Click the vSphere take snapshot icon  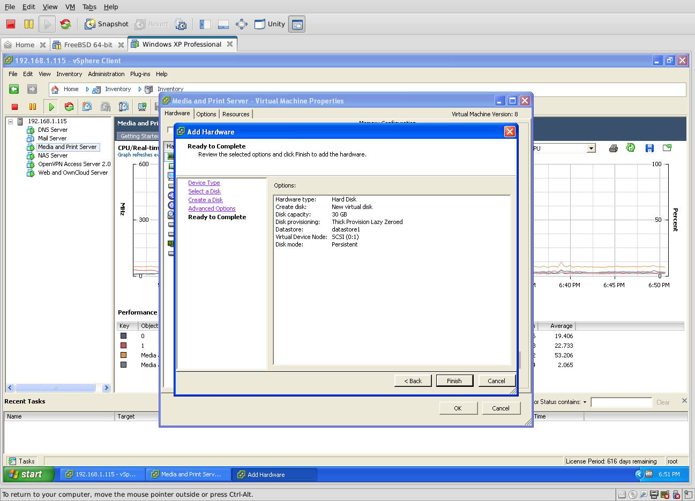coord(87,107)
